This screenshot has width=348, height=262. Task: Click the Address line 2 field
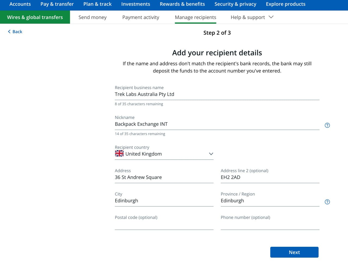pyautogui.click(x=270, y=177)
